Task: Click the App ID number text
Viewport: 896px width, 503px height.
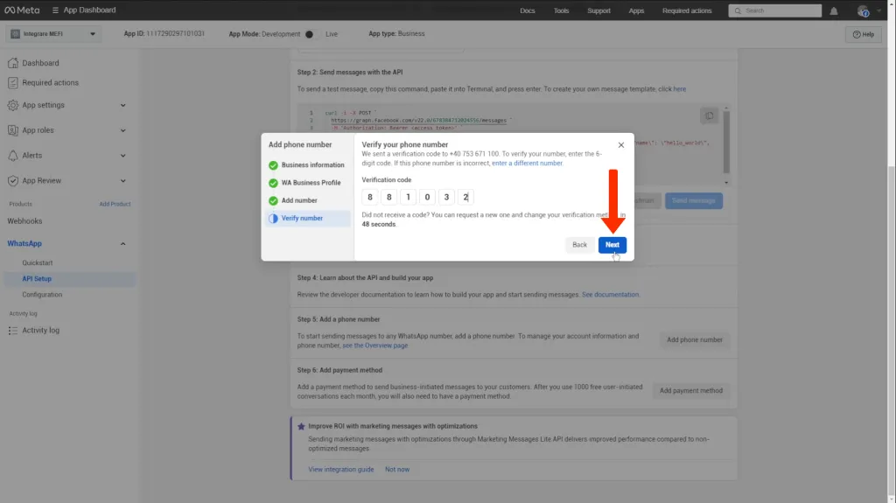Action: tap(175, 34)
